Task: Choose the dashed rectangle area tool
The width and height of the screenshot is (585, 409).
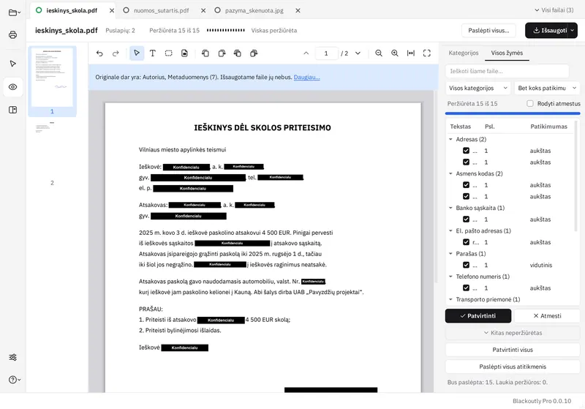Action: click(169, 53)
